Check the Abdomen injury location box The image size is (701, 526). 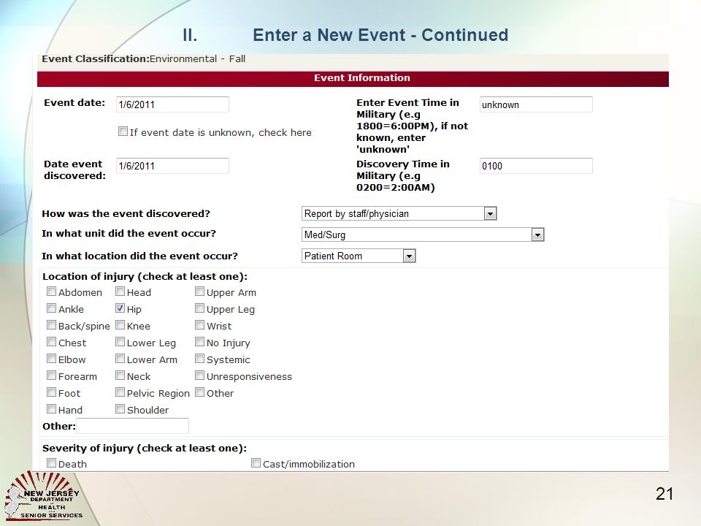tap(51, 291)
